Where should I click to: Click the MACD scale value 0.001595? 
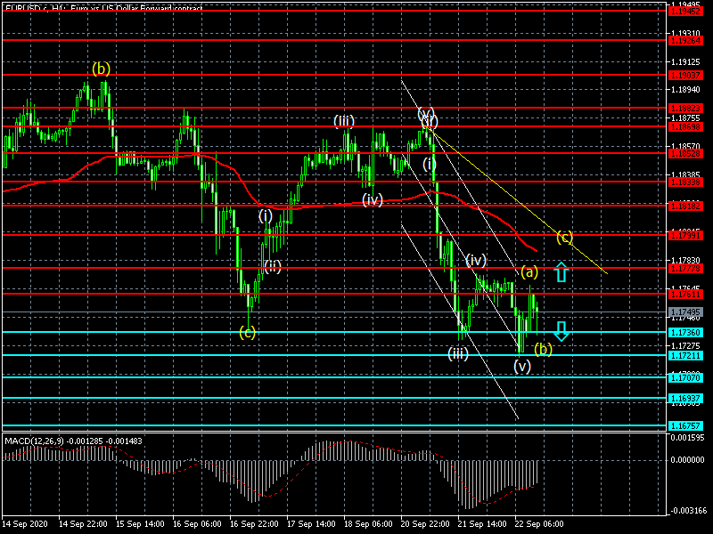coord(687,438)
